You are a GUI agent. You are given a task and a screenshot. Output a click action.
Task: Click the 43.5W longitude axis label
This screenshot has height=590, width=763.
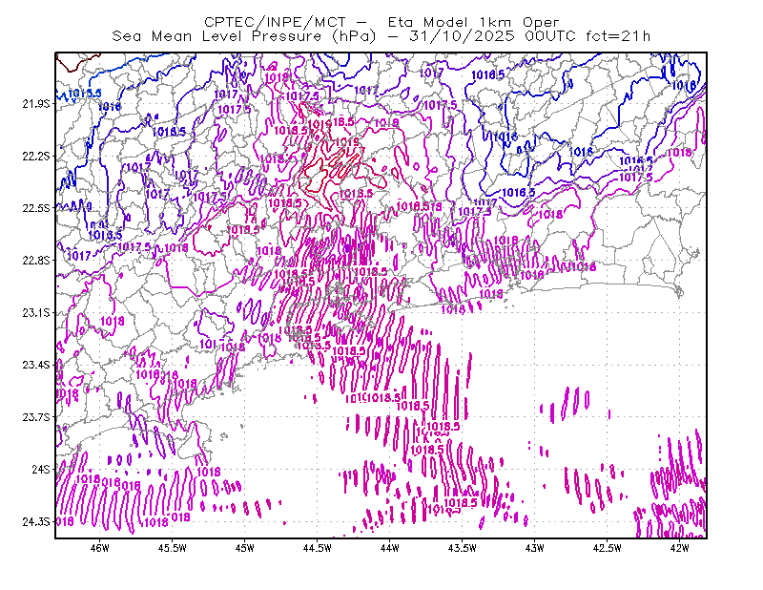pyautogui.click(x=463, y=548)
